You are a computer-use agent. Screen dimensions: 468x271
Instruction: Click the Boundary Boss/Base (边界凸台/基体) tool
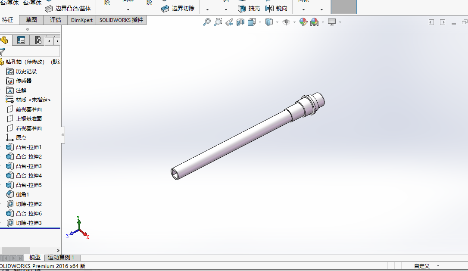pos(68,9)
